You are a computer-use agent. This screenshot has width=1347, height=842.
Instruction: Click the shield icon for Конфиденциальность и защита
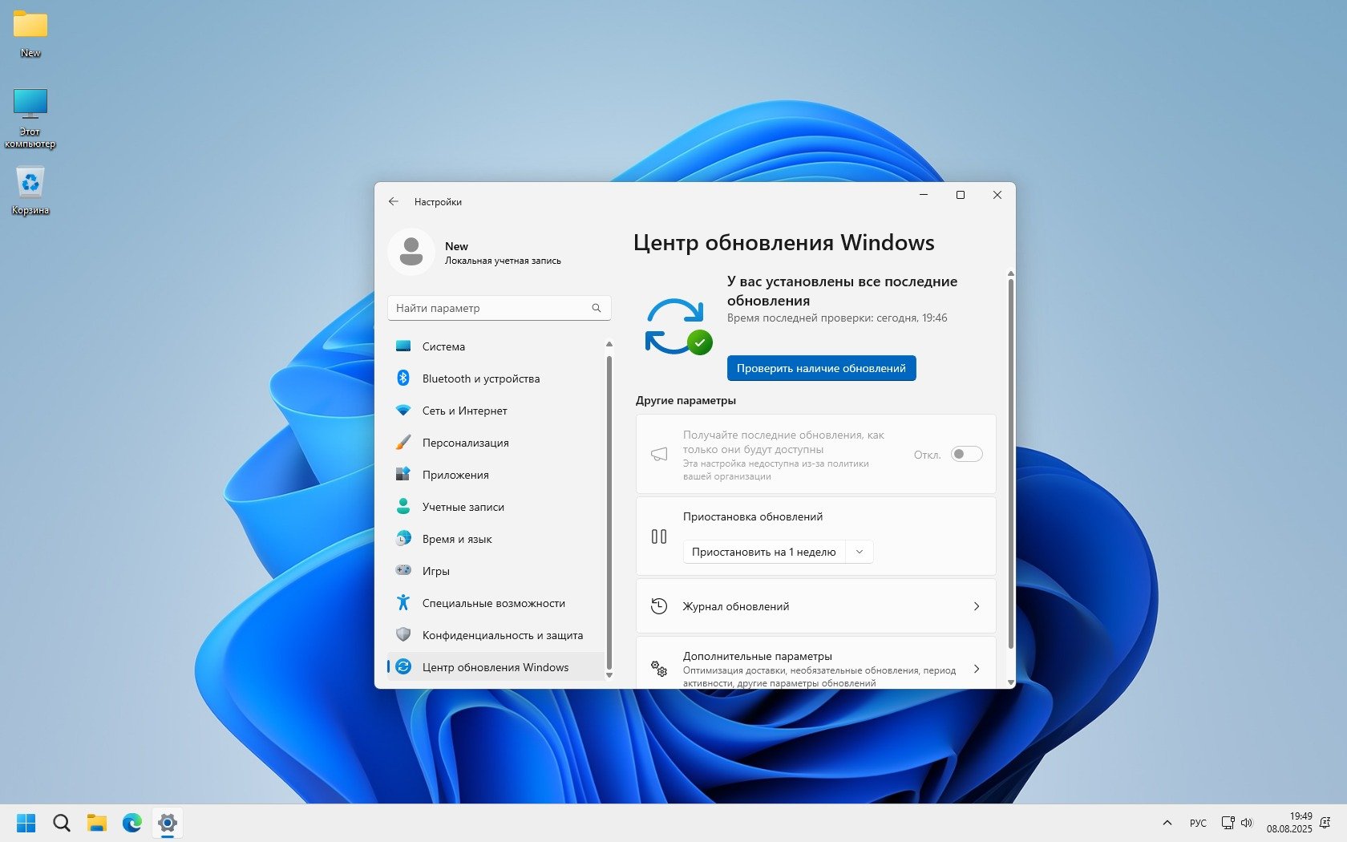point(403,635)
